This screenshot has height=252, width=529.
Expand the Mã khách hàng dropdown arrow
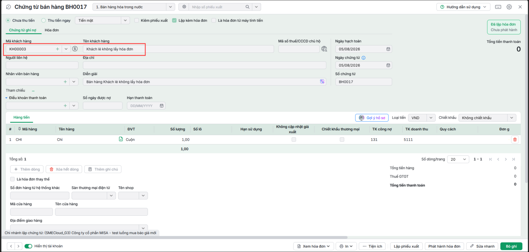point(66,49)
